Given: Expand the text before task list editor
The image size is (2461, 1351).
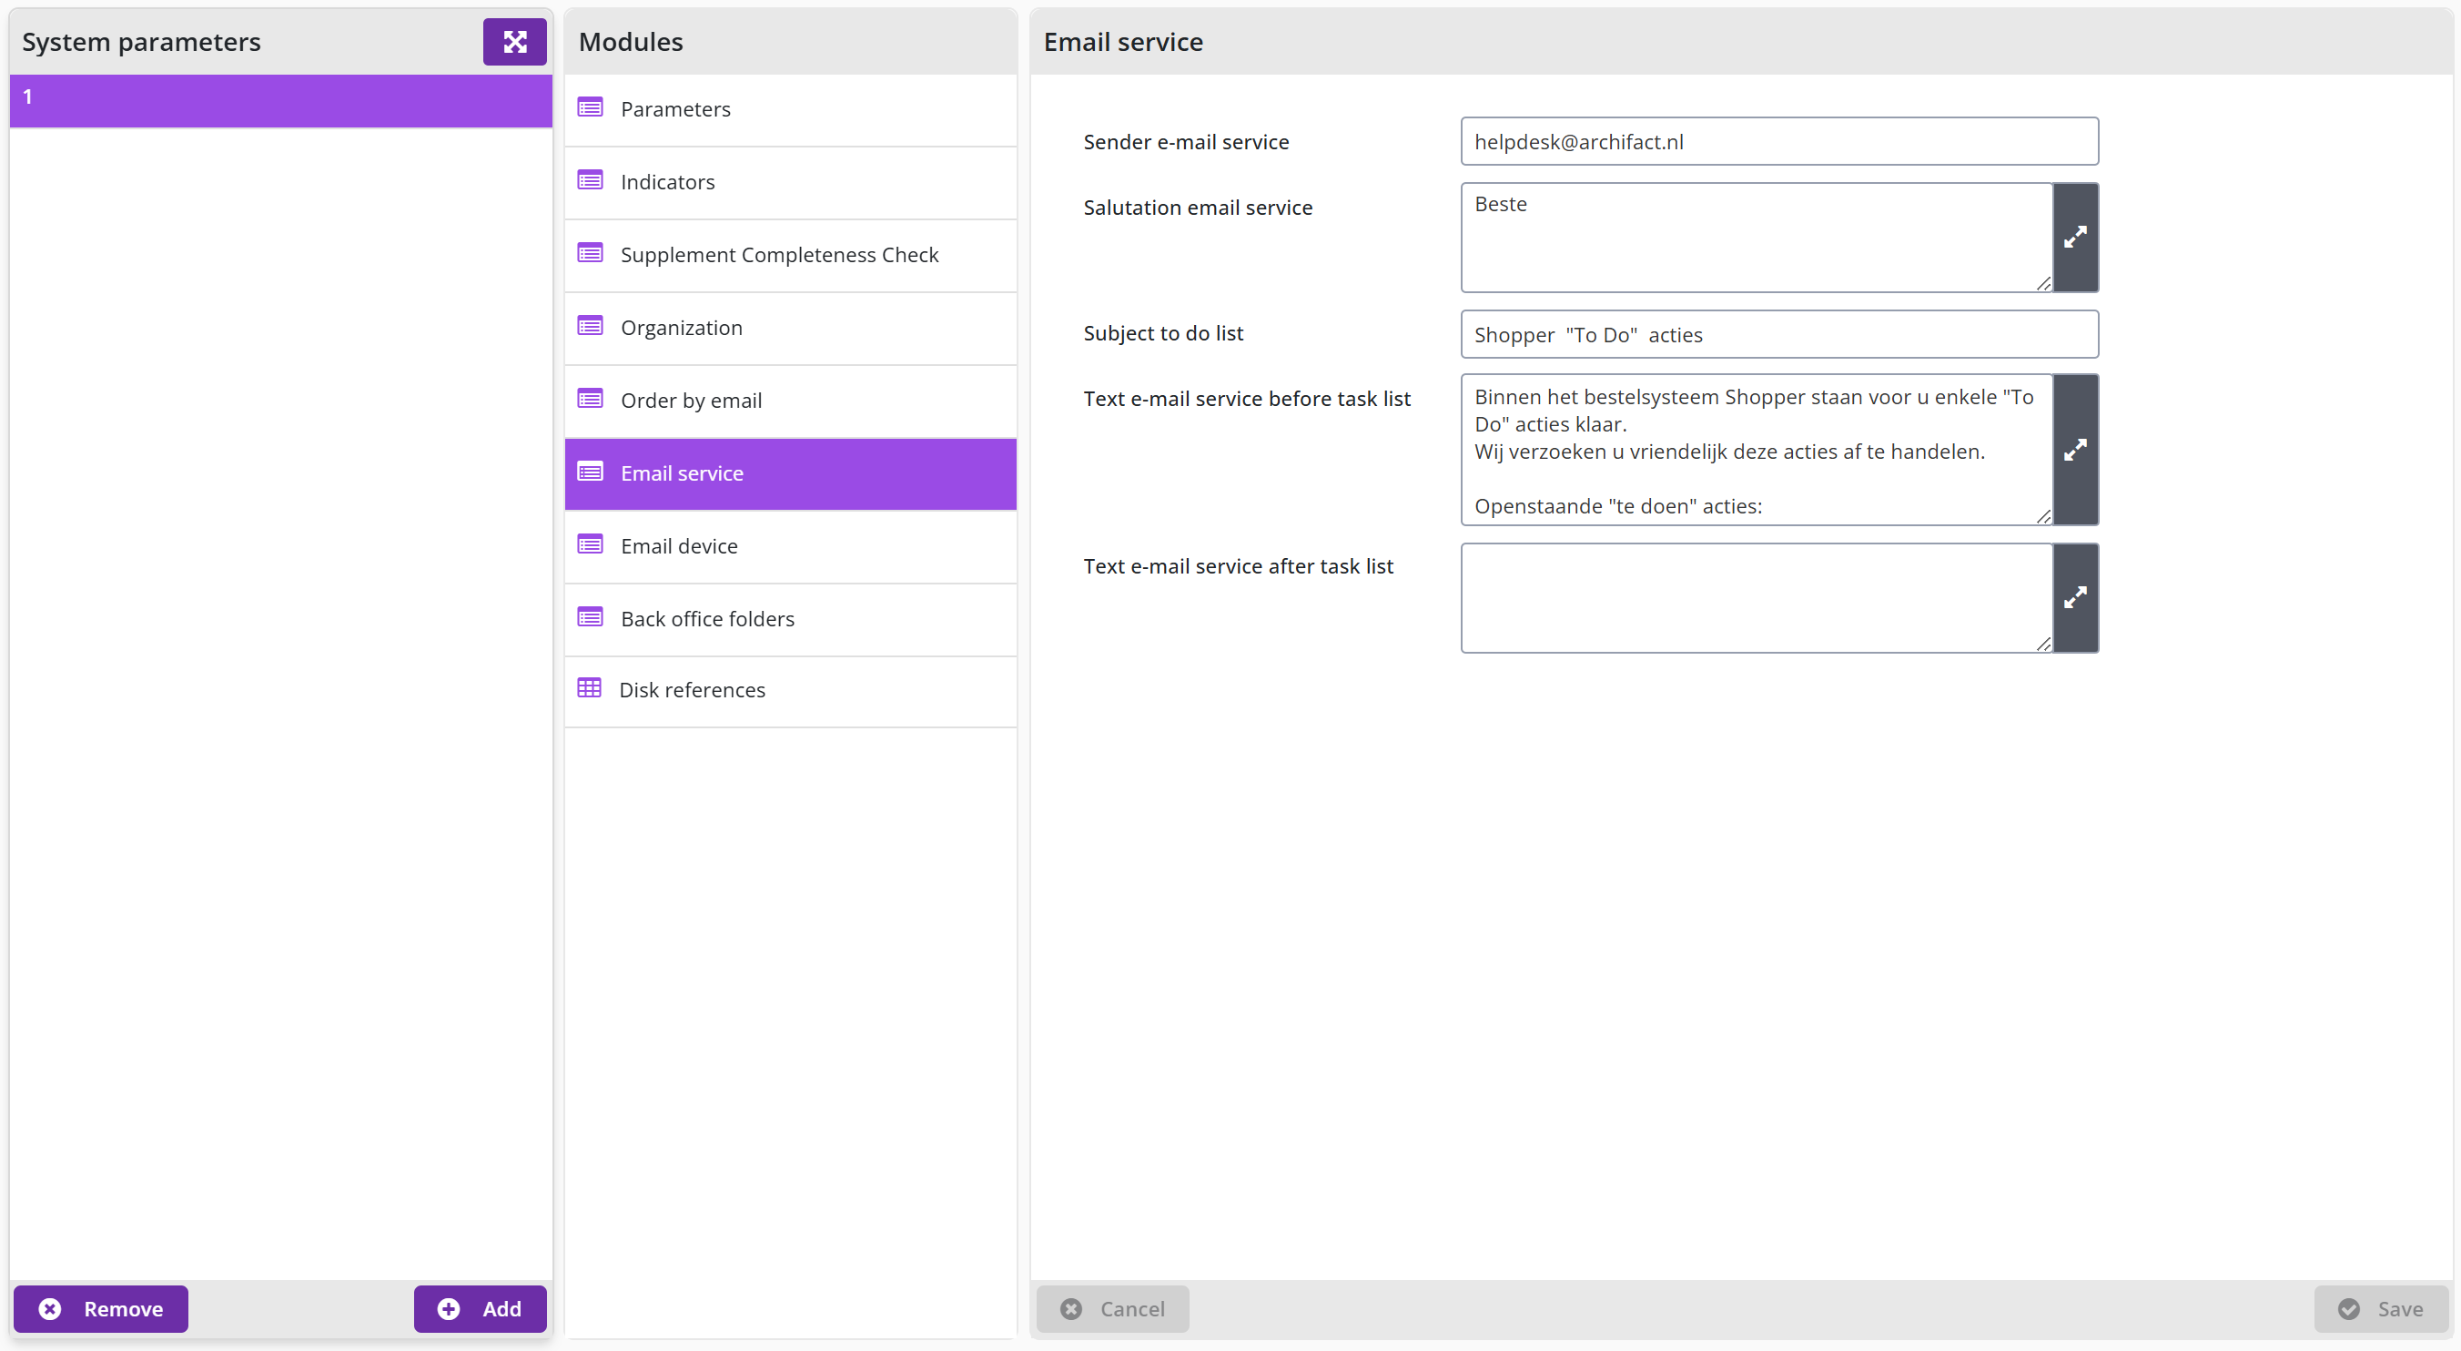Looking at the screenshot, I should point(2075,450).
